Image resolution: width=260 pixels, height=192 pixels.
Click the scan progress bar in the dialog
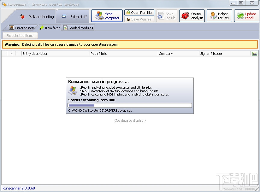pyautogui.click(x=129, y=105)
